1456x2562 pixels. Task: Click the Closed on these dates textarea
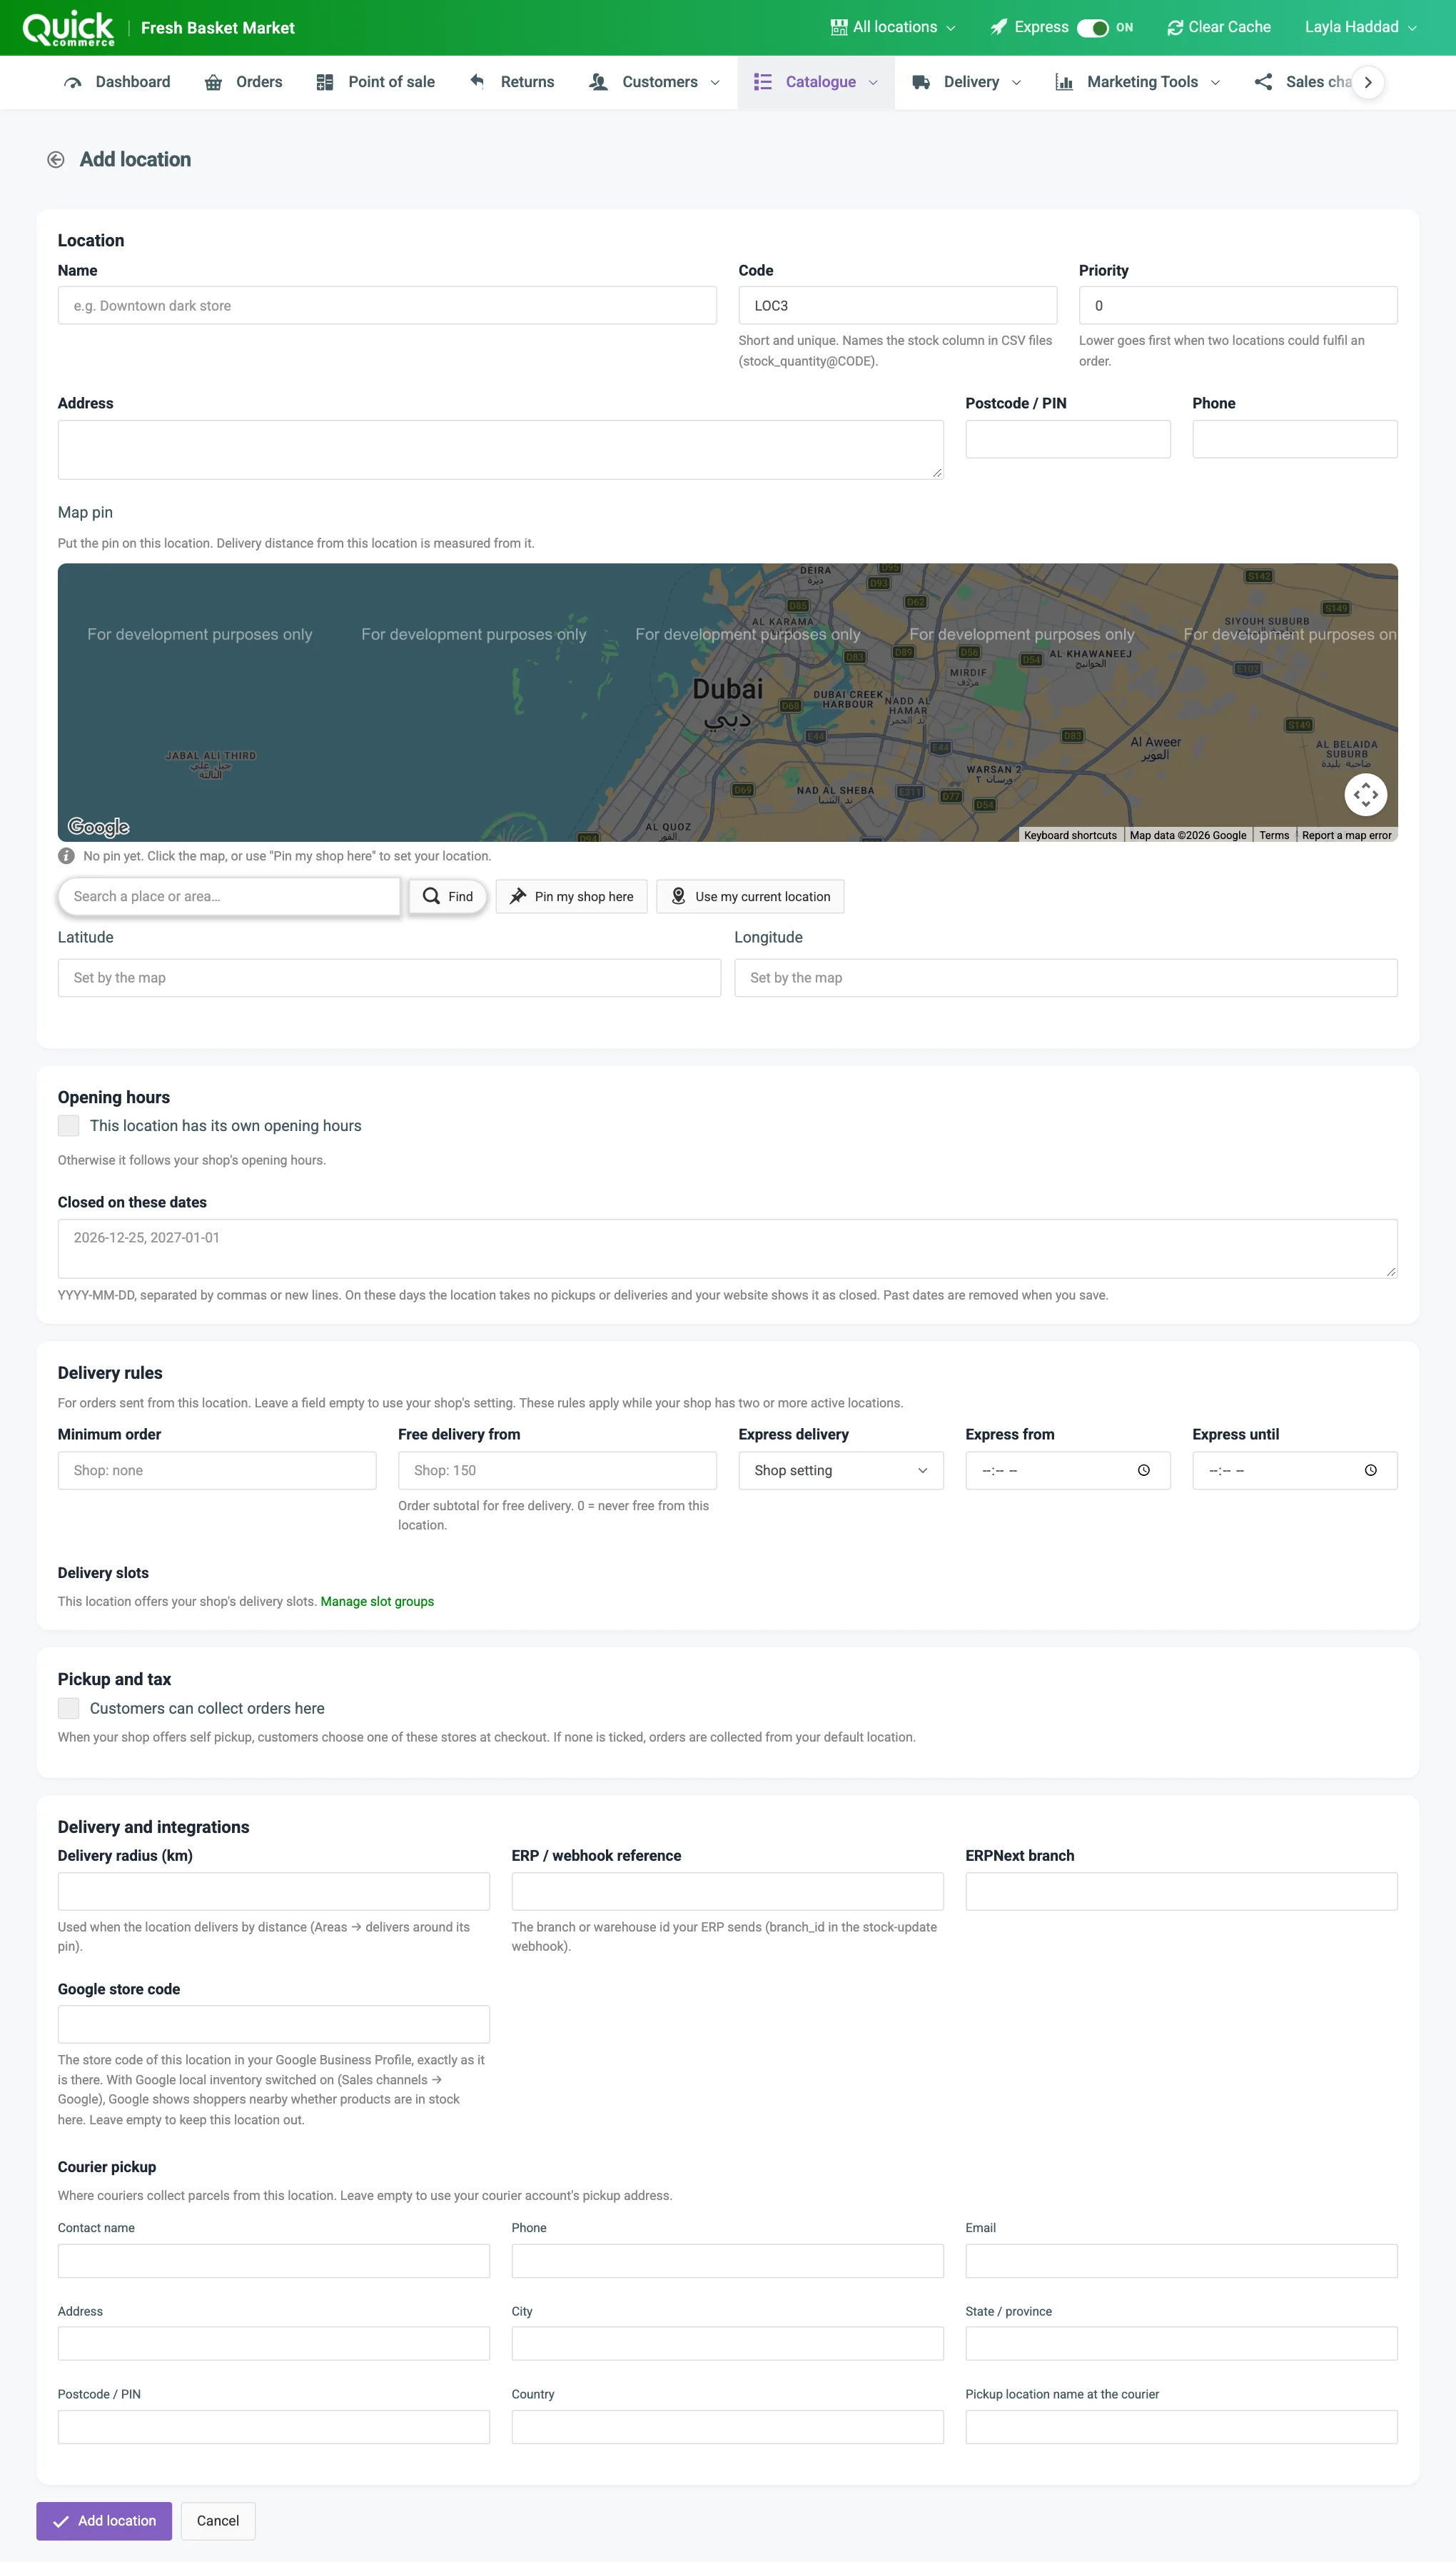[727, 1247]
